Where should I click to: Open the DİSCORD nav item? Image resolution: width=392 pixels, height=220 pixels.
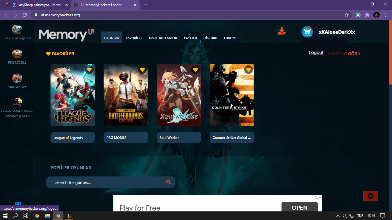click(210, 38)
